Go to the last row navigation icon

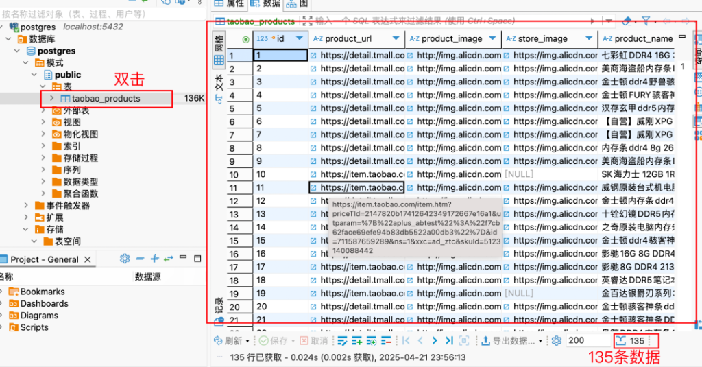click(x=449, y=341)
